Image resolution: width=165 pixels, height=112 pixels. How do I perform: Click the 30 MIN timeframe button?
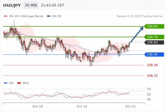pos(31,5)
